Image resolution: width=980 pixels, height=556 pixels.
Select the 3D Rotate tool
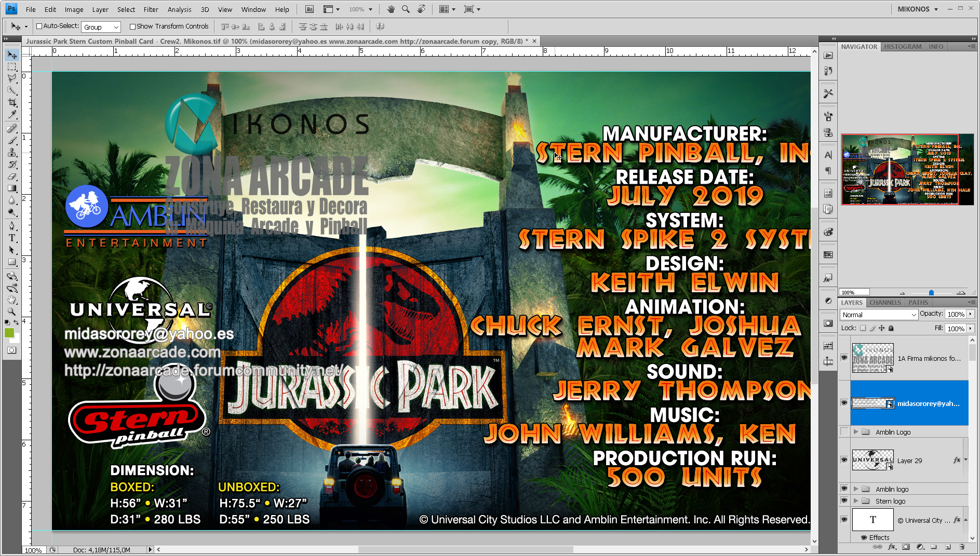point(12,276)
